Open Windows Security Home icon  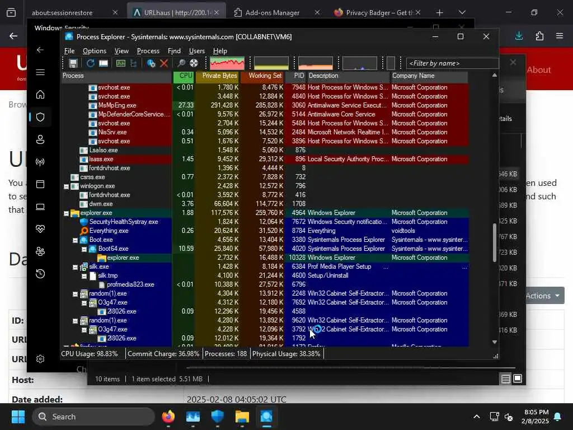pyautogui.click(x=40, y=94)
